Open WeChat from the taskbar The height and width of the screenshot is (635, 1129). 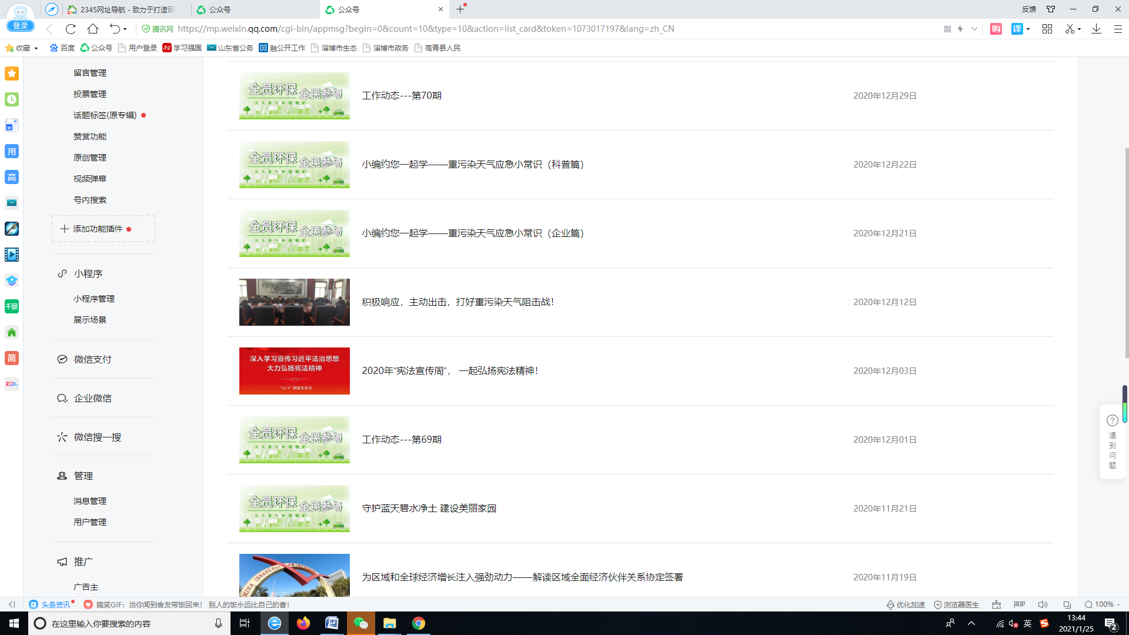[x=360, y=623]
